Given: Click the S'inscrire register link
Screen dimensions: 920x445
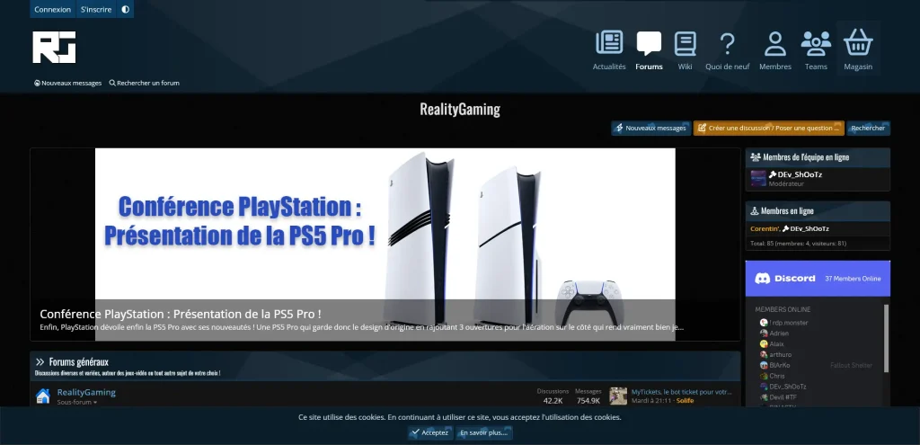Looking at the screenshot, I should pos(96,9).
